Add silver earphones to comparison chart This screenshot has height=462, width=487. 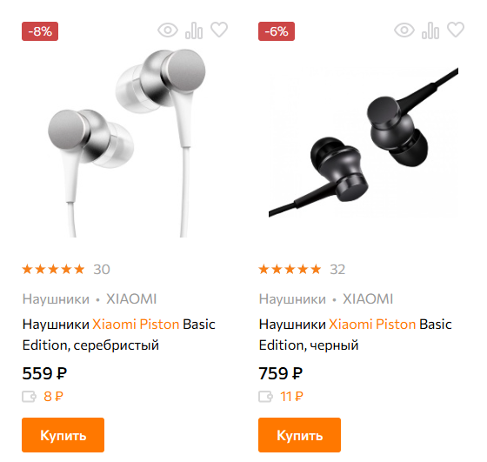(x=194, y=30)
